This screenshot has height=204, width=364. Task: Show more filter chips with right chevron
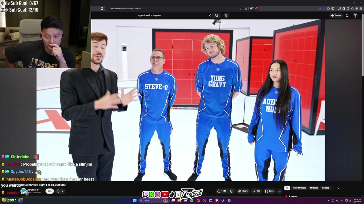coord(338,188)
